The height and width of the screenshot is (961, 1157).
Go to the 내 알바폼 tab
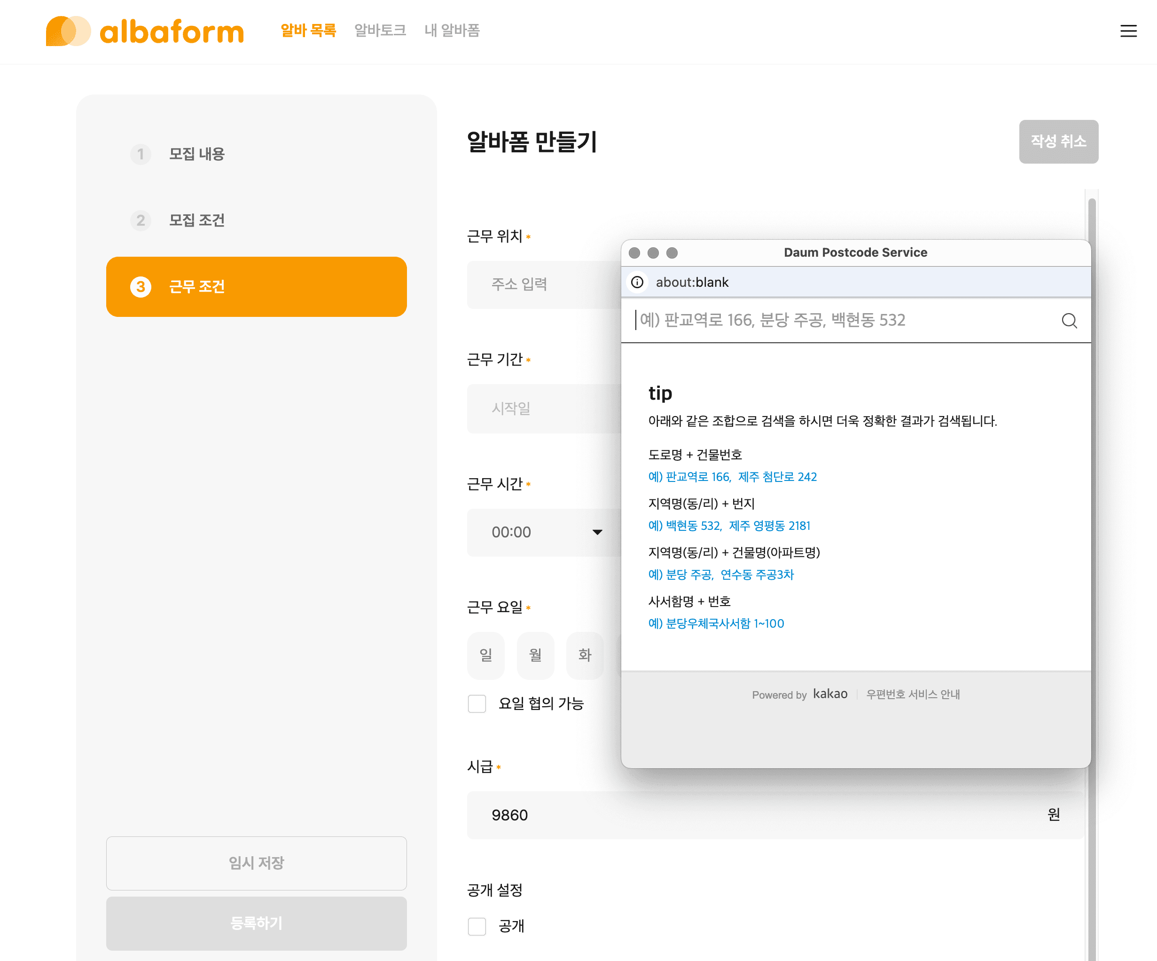[452, 30]
